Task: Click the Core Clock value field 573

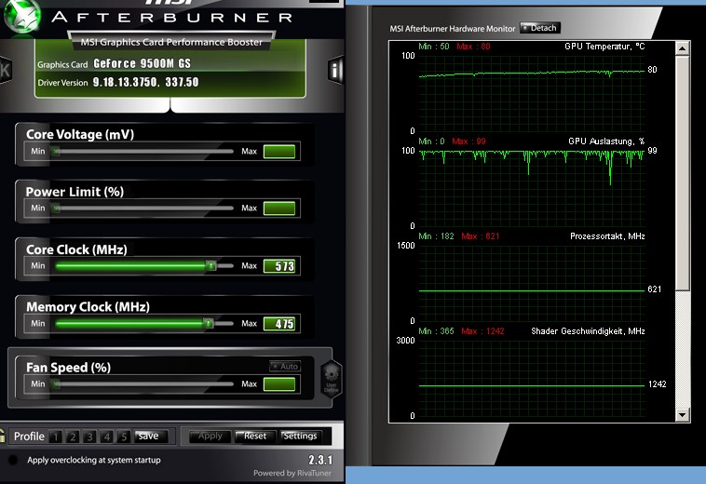Action: (279, 266)
